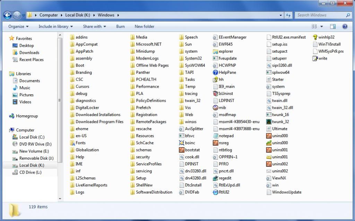Screen dimensions: 355x221
Task: Click Burn in the toolbar
Action: click(x=120, y=26)
